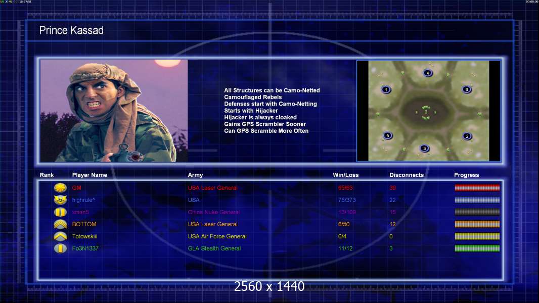Click the Disconnects column header
This screenshot has height=303, width=539.
click(407, 175)
